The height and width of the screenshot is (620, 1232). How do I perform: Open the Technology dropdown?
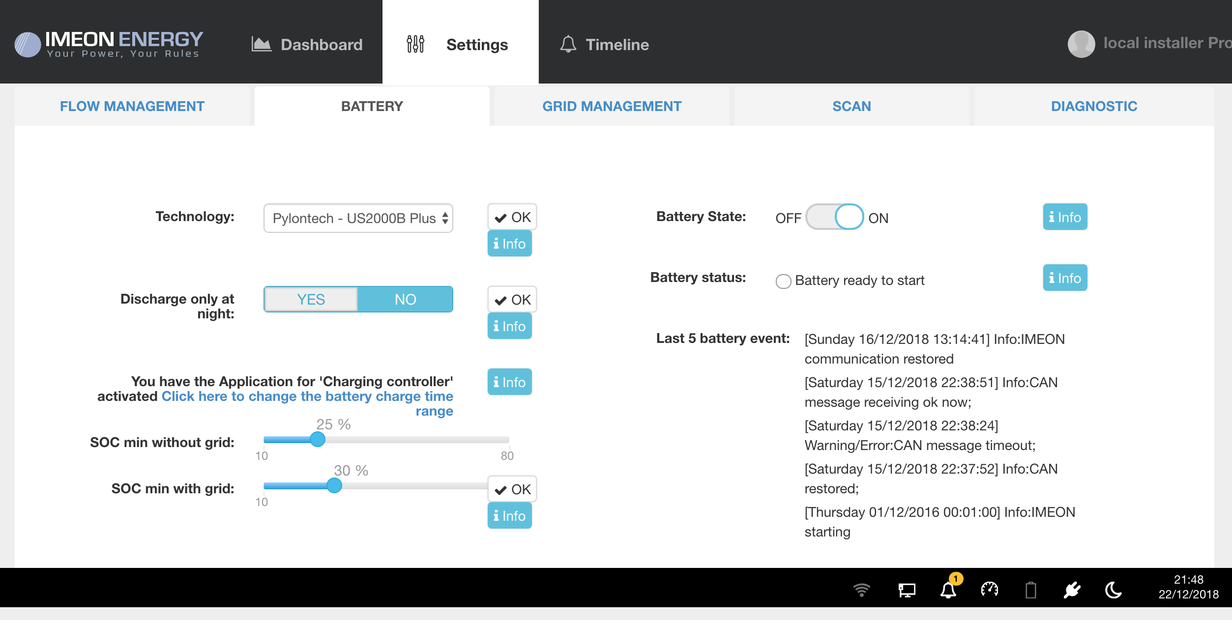click(358, 218)
